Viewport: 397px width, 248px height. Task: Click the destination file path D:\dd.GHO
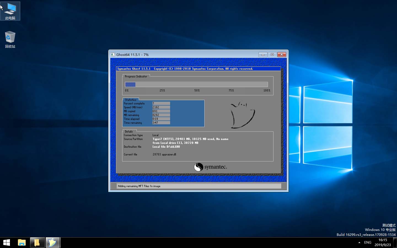pyautogui.click(x=166, y=147)
